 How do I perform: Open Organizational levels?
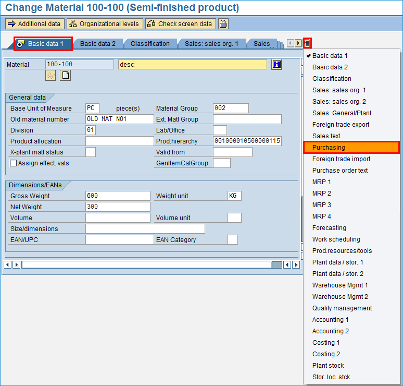point(104,24)
